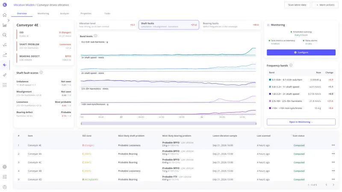Follow the Vibration Models breadcrumb link

(x=24, y=5)
